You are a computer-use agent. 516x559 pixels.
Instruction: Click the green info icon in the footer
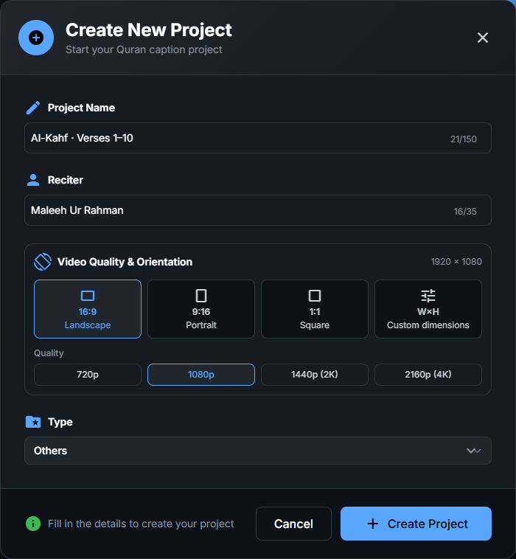(x=33, y=524)
